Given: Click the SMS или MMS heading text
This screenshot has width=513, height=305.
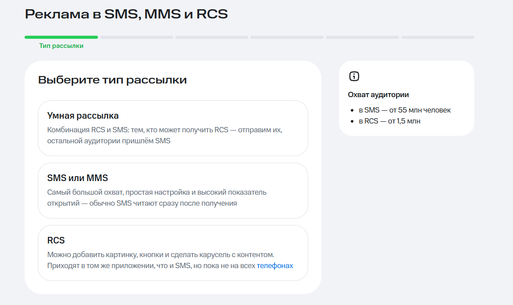Looking at the screenshot, I should click(77, 178).
